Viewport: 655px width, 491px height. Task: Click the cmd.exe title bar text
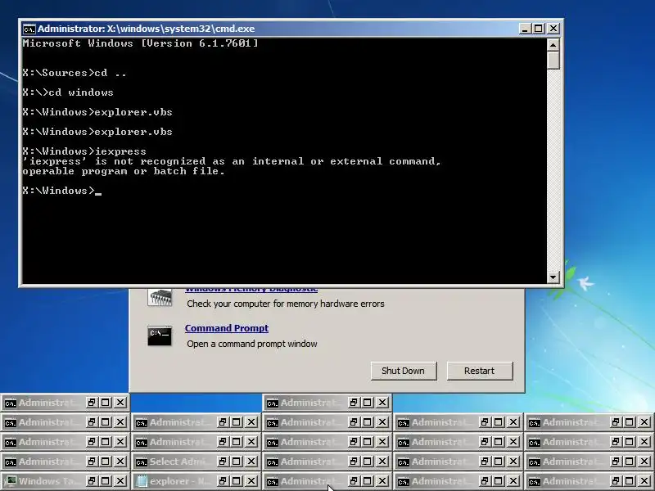pyautogui.click(x=147, y=29)
